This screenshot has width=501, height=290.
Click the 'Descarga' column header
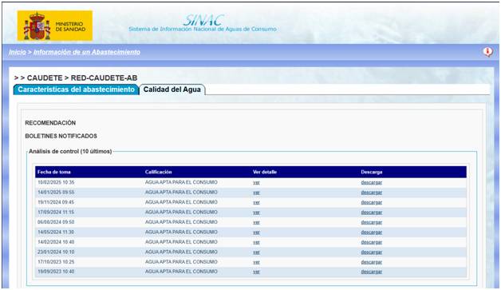[x=372, y=172]
